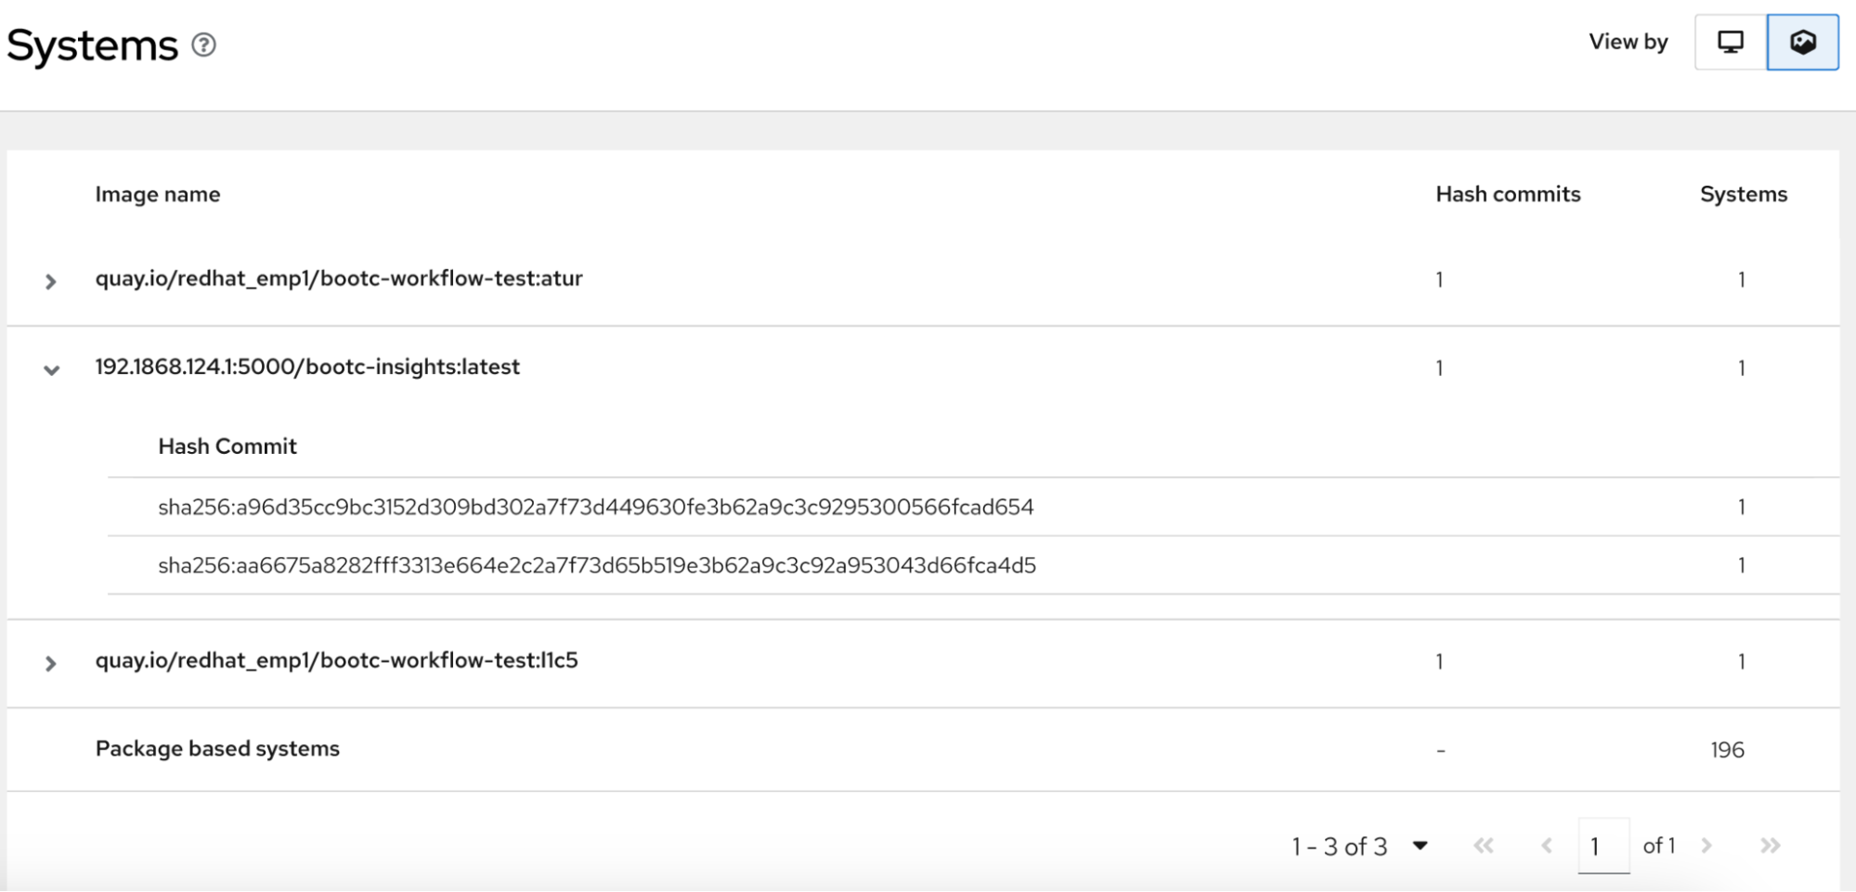The width and height of the screenshot is (1856, 892).
Task: Click the sha256:a96d35 hash commit entry
Action: click(x=596, y=507)
